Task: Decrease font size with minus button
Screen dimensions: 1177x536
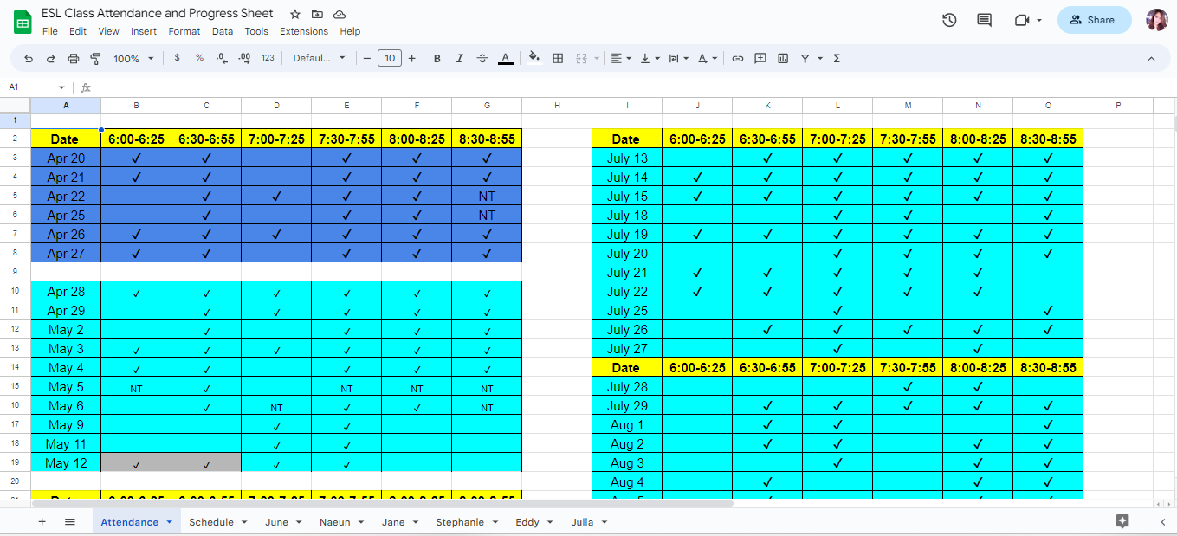Action: point(367,58)
